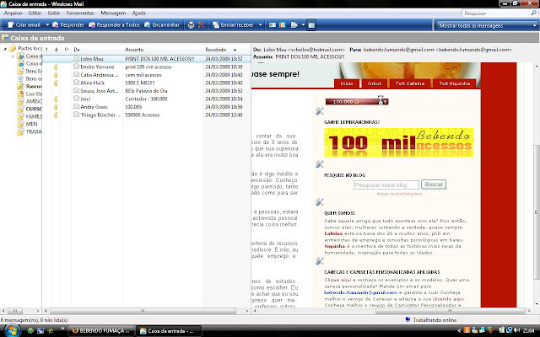Click the red delete X icon
This screenshot has width=540, height=337.
201,24
